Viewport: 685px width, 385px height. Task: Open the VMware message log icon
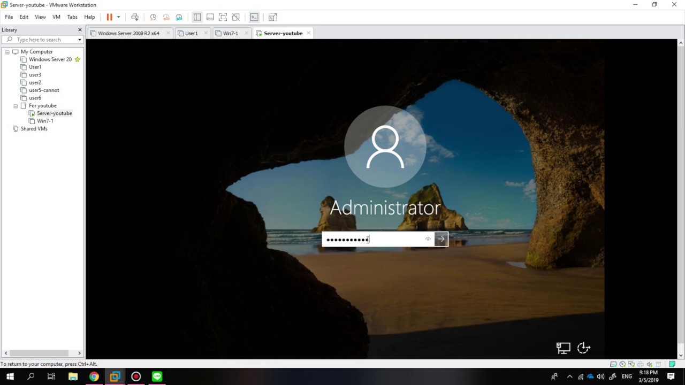click(673, 364)
